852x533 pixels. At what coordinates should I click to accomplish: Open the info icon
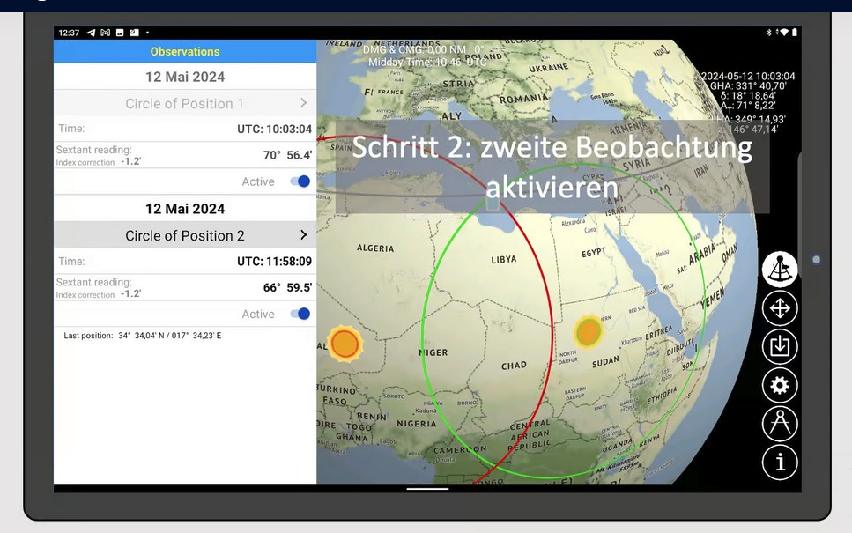point(780,463)
